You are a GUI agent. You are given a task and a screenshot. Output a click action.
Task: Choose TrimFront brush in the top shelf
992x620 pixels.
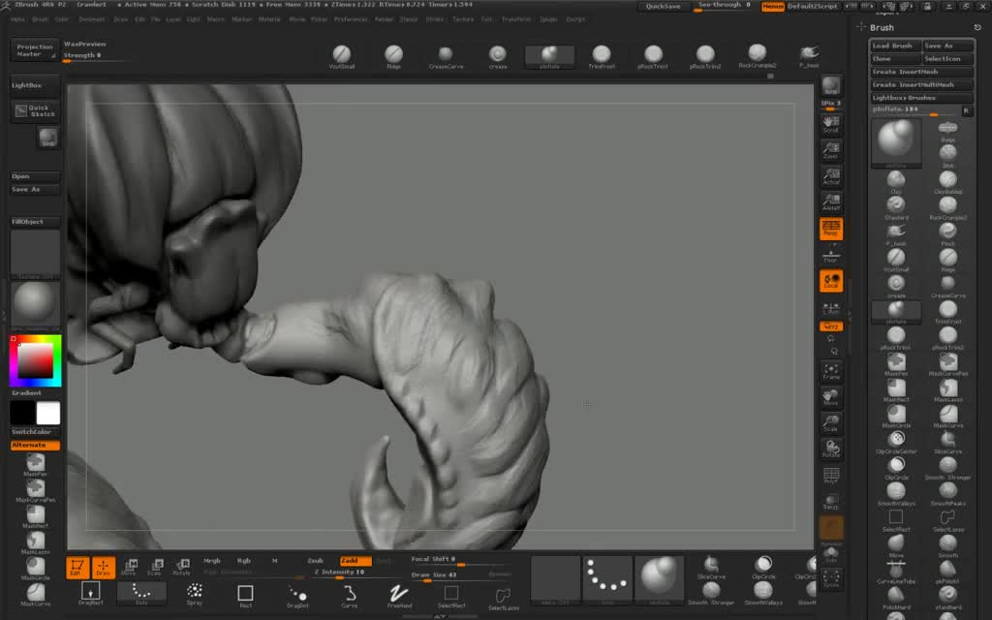coord(601,56)
